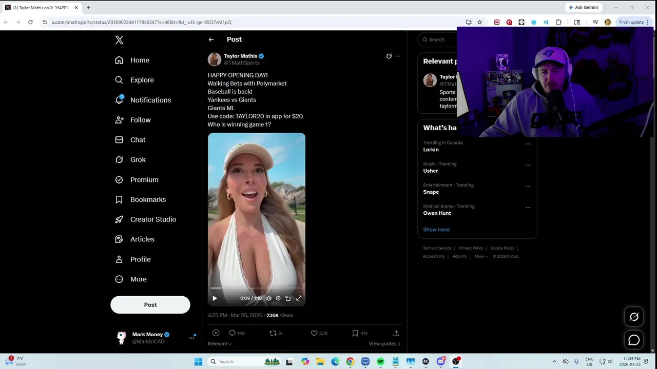Open more options for Usher trend
This screenshot has height=369, width=657.
point(528,165)
